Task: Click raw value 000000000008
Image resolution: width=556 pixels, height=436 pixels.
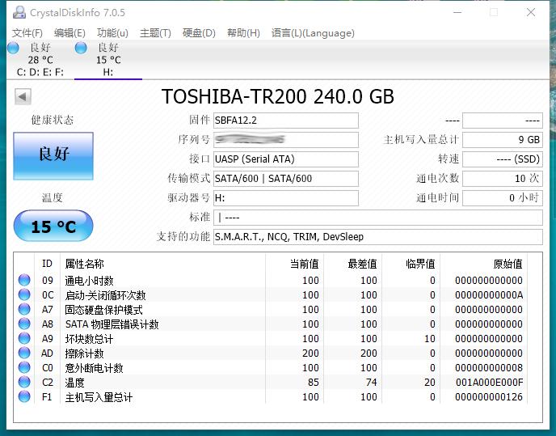Action: [489, 368]
